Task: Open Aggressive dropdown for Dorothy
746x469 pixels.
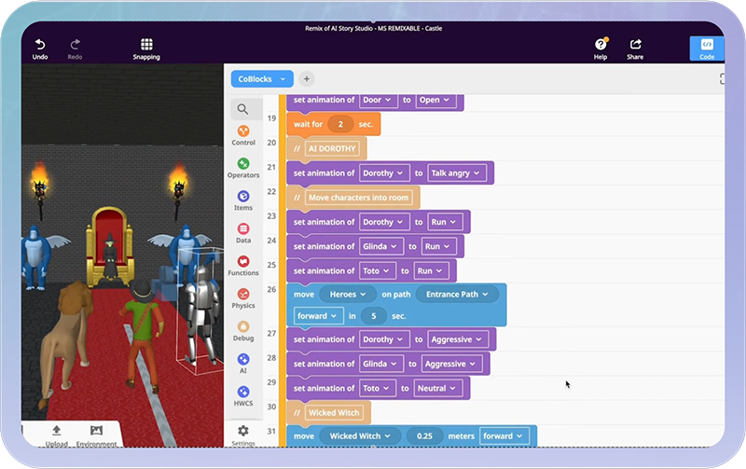Action: (458, 339)
